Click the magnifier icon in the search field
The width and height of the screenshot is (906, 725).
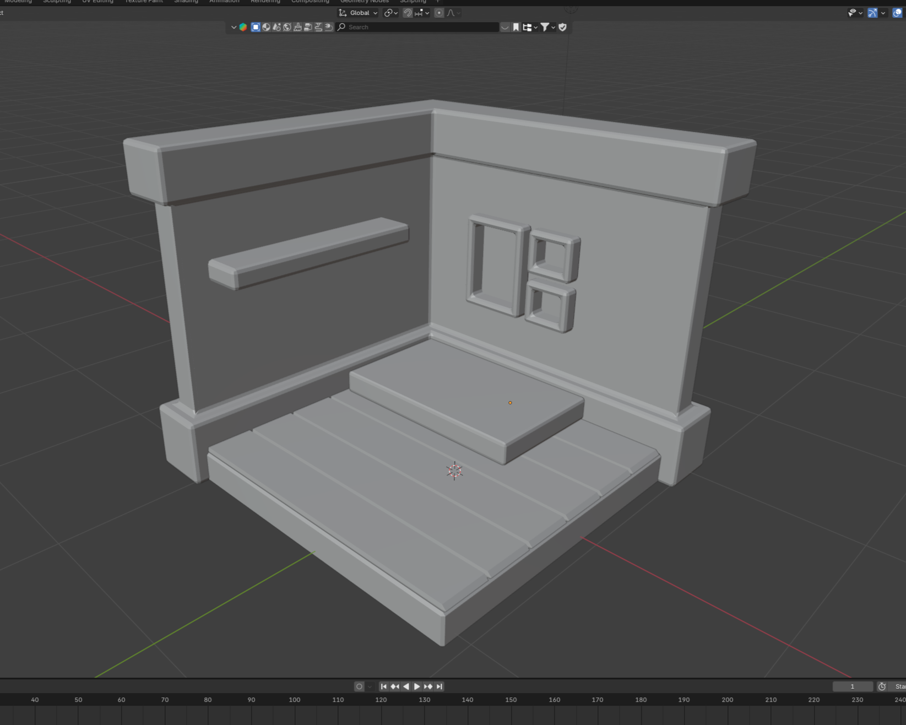[x=342, y=27]
